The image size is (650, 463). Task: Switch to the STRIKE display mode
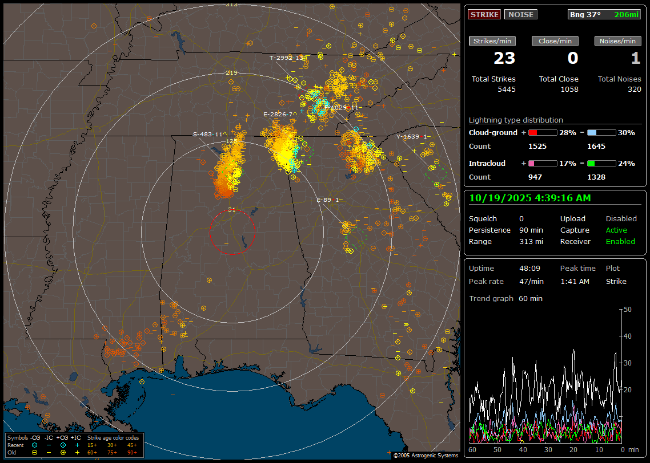(x=484, y=14)
